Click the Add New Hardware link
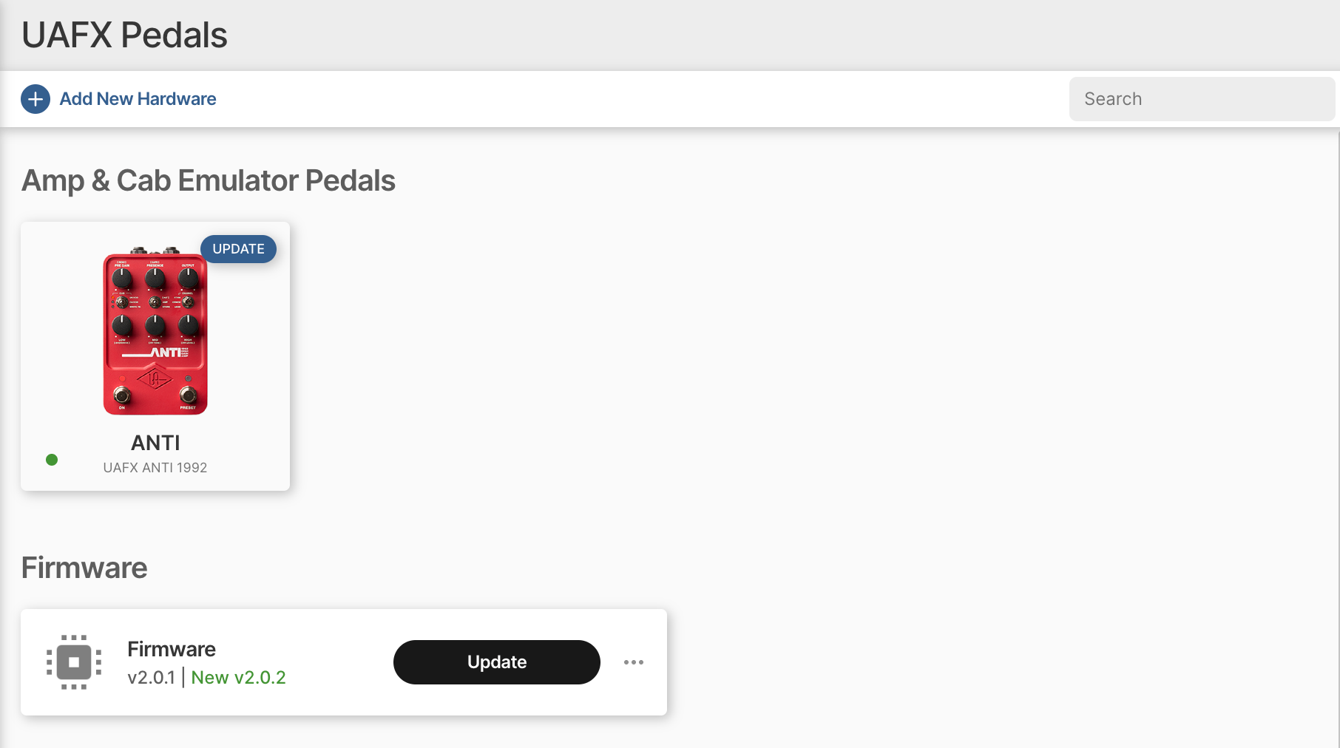The width and height of the screenshot is (1340, 748). tap(138, 98)
